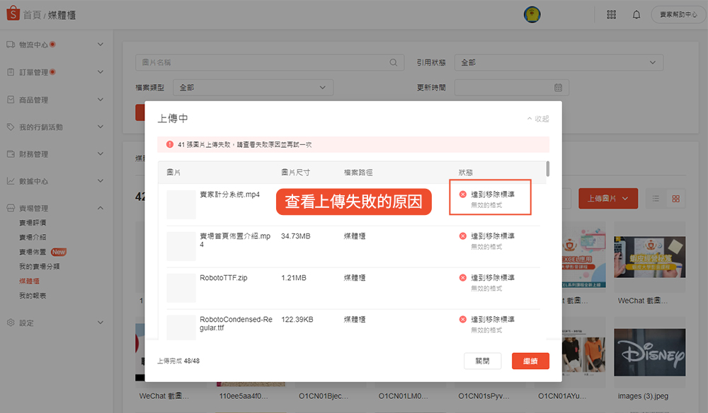Open the 賣家幫助中心 button

point(678,15)
